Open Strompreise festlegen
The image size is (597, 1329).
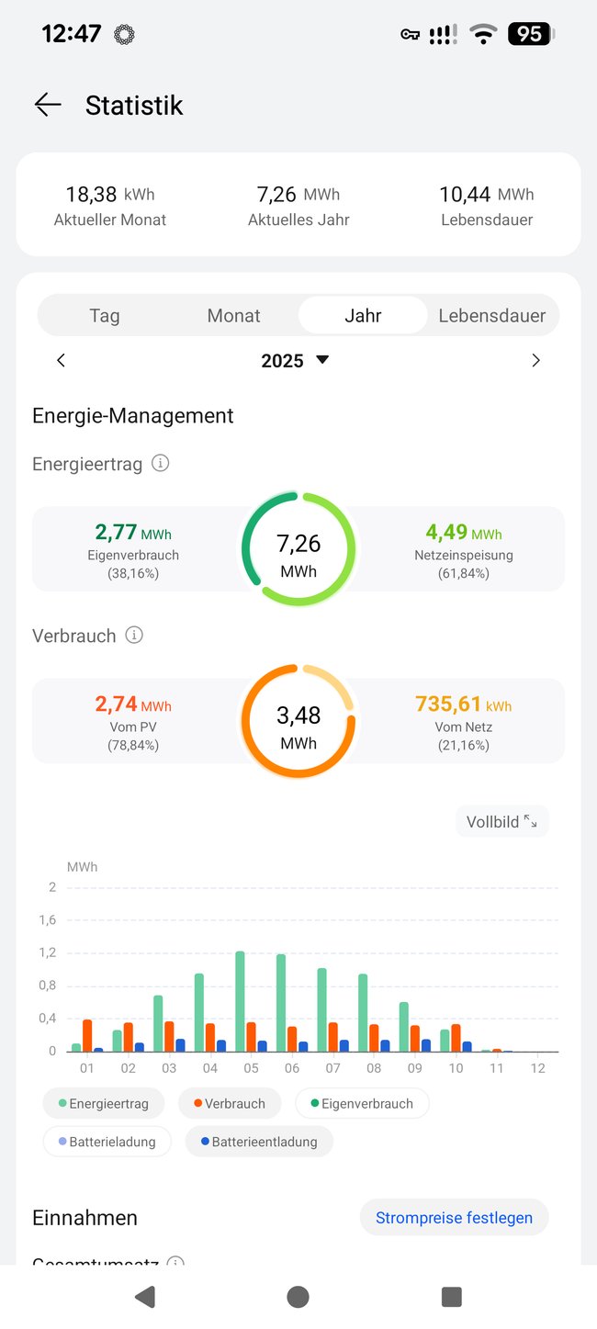tap(454, 1217)
